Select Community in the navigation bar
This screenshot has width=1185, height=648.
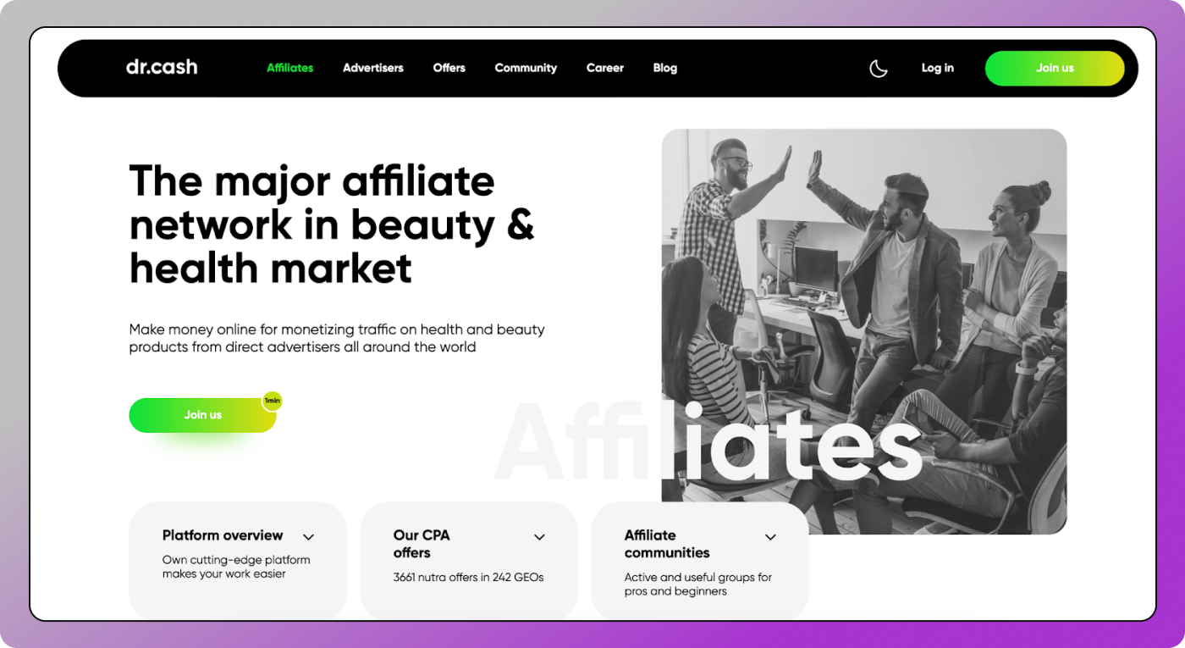click(526, 68)
